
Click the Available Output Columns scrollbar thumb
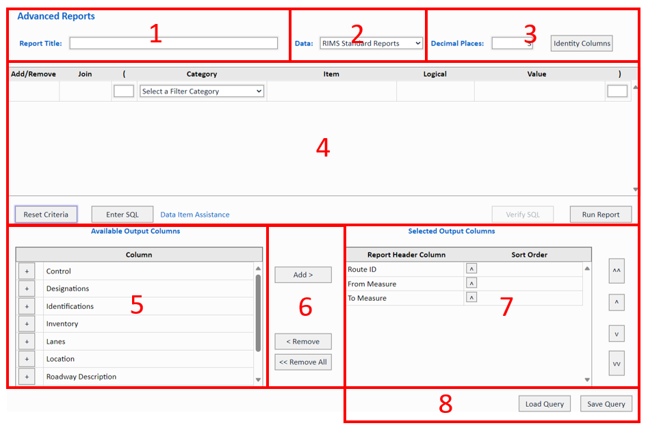coord(258,313)
